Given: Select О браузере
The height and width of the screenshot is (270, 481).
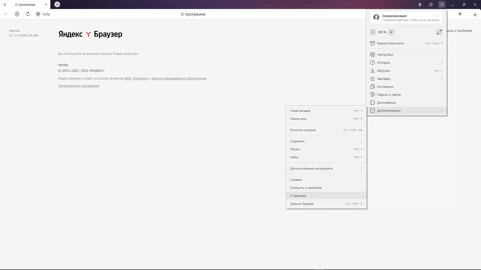Looking at the screenshot, I should [326, 196].
